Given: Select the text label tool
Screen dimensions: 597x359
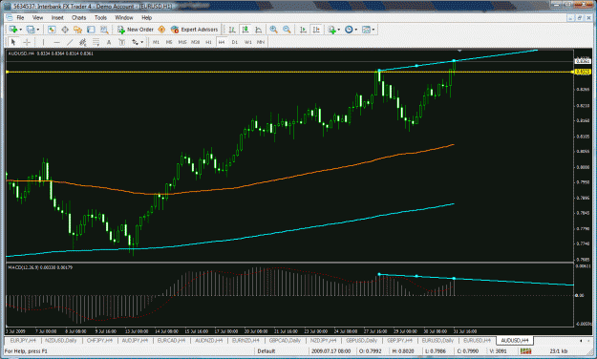Looking at the screenshot, I should click(x=122, y=42).
